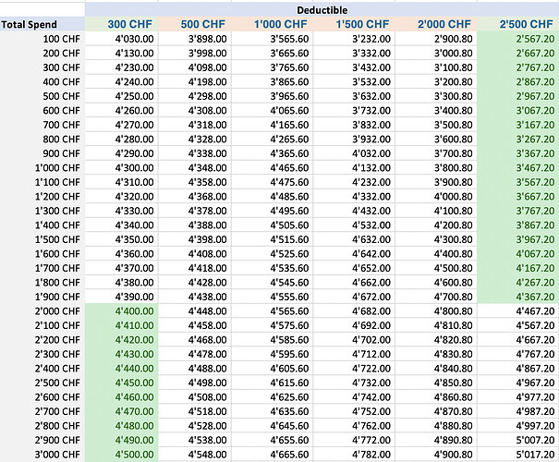Click cell with value 4'632.00
The width and height of the screenshot is (559, 462).
pos(354,239)
